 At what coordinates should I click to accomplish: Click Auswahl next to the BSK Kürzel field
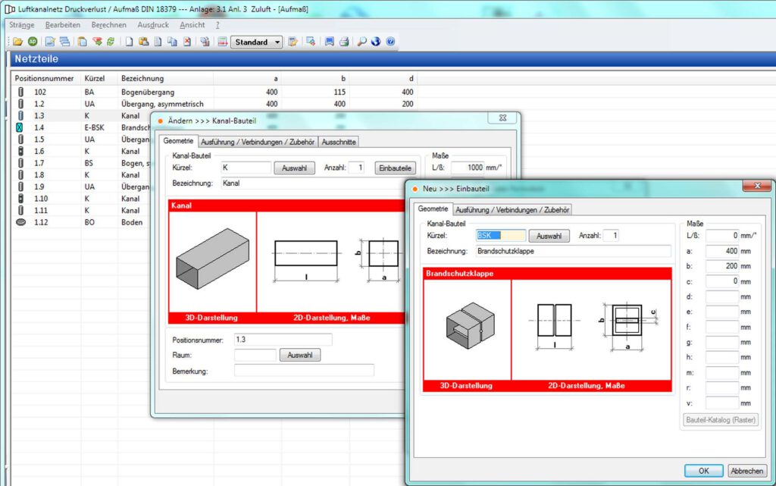549,236
